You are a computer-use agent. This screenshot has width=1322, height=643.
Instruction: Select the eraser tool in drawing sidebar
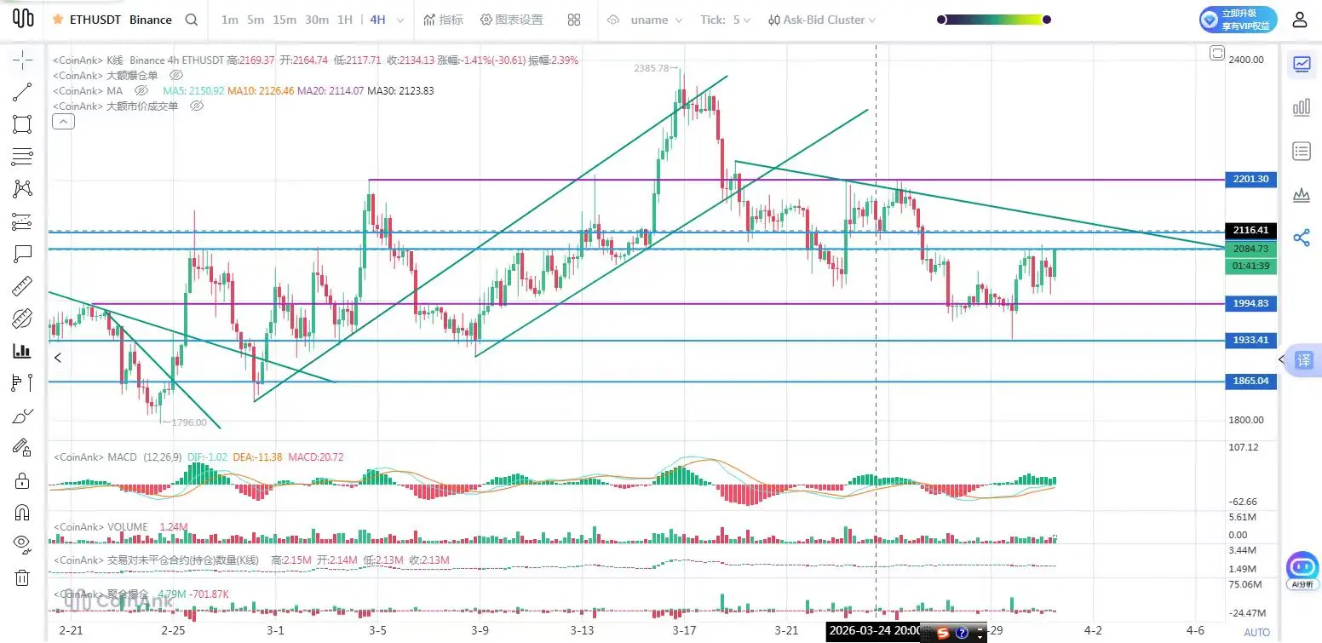22,319
